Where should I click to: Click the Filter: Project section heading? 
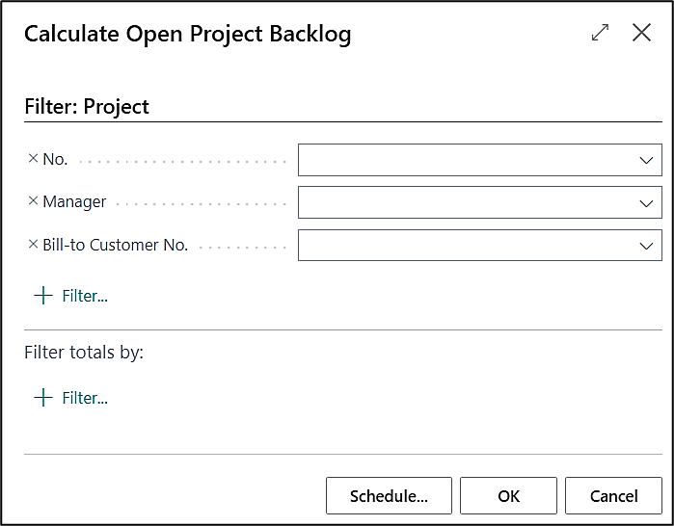(87, 107)
